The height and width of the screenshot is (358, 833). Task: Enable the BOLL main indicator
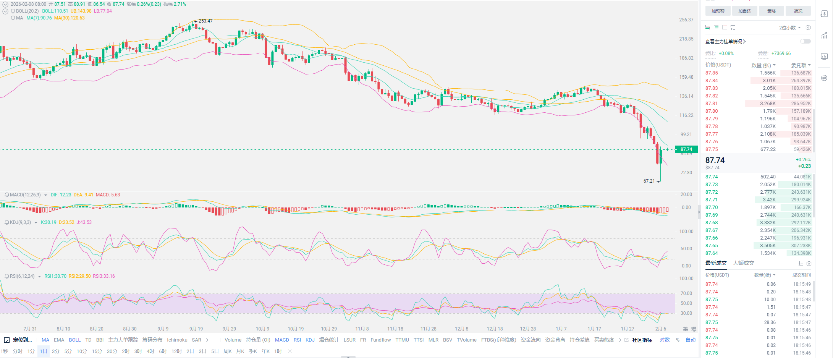coord(74,340)
